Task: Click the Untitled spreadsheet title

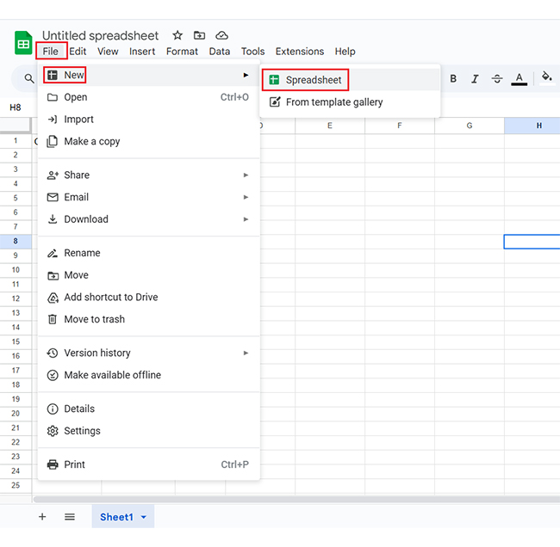Action: [x=100, y=35]
